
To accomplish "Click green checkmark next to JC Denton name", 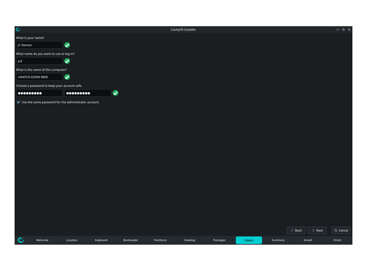I will point(67,45).
